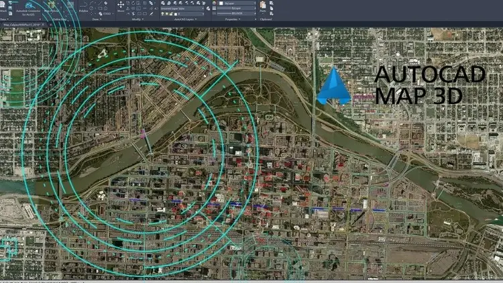
Task: Select the Move tool in Modify panel
Action: coord(121,7)
